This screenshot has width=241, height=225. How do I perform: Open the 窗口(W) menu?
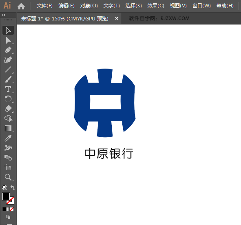coord(201,6)
